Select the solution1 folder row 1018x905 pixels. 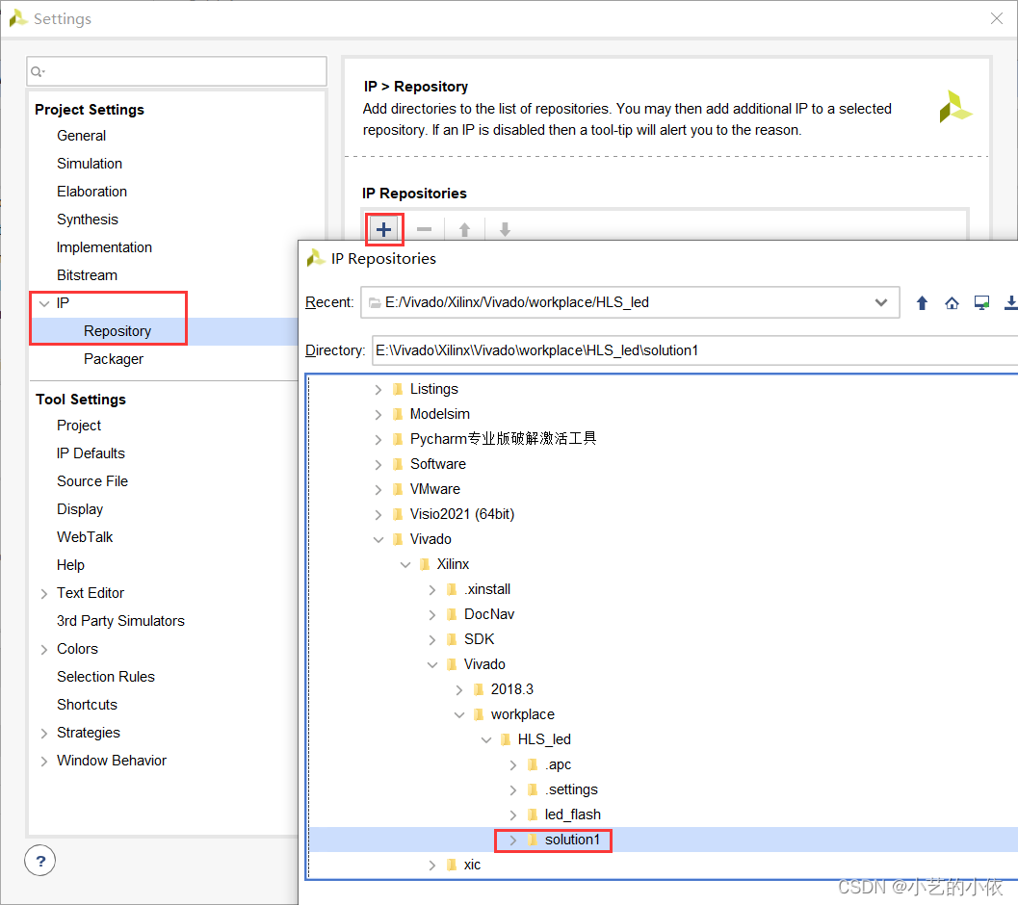(663, 840)
